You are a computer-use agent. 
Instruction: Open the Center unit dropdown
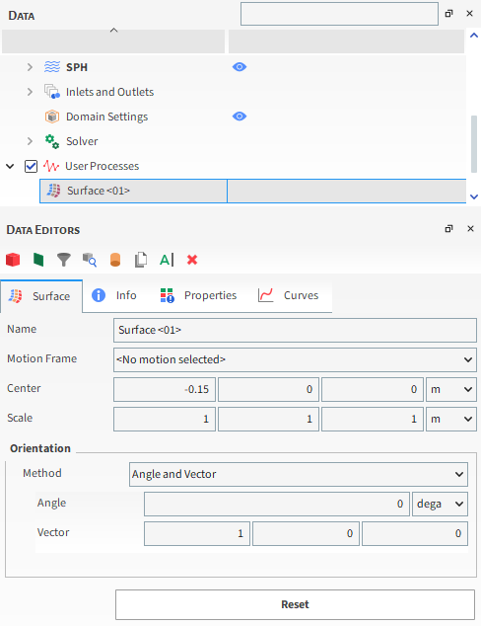point(451,389)
